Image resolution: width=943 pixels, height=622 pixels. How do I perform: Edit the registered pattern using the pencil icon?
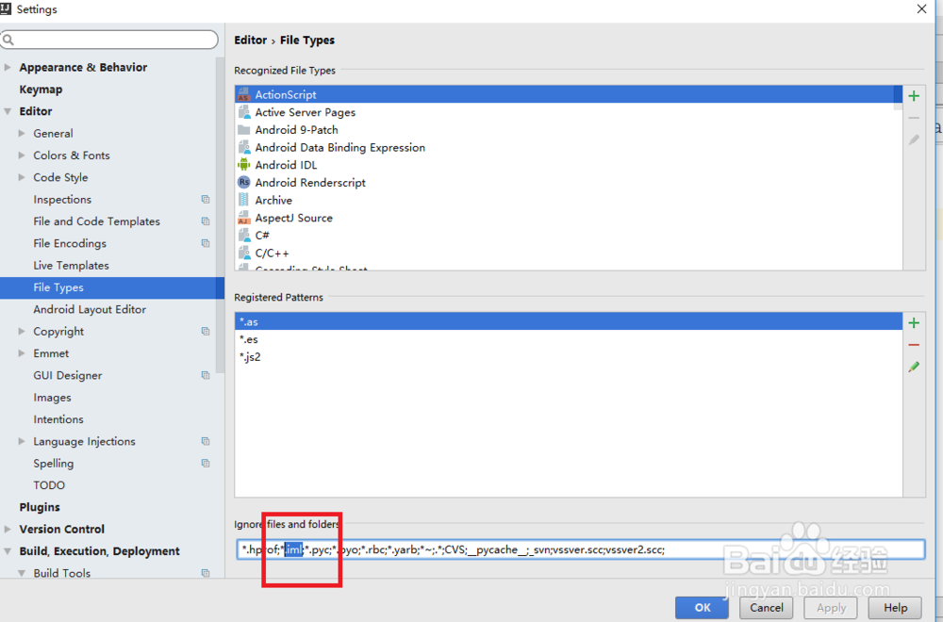point(913,367)
